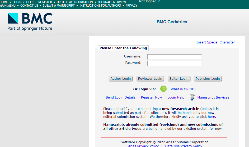The height and width of the screenshot is (147, 249).
Task: Click the Publisher Login button
Action: point(208,79)
